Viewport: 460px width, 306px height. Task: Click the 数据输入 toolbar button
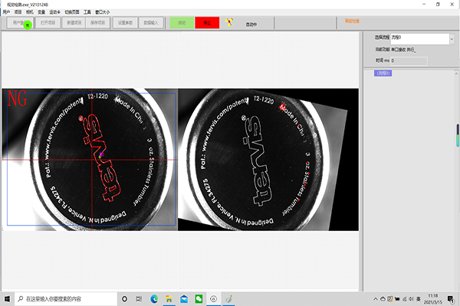151,22
